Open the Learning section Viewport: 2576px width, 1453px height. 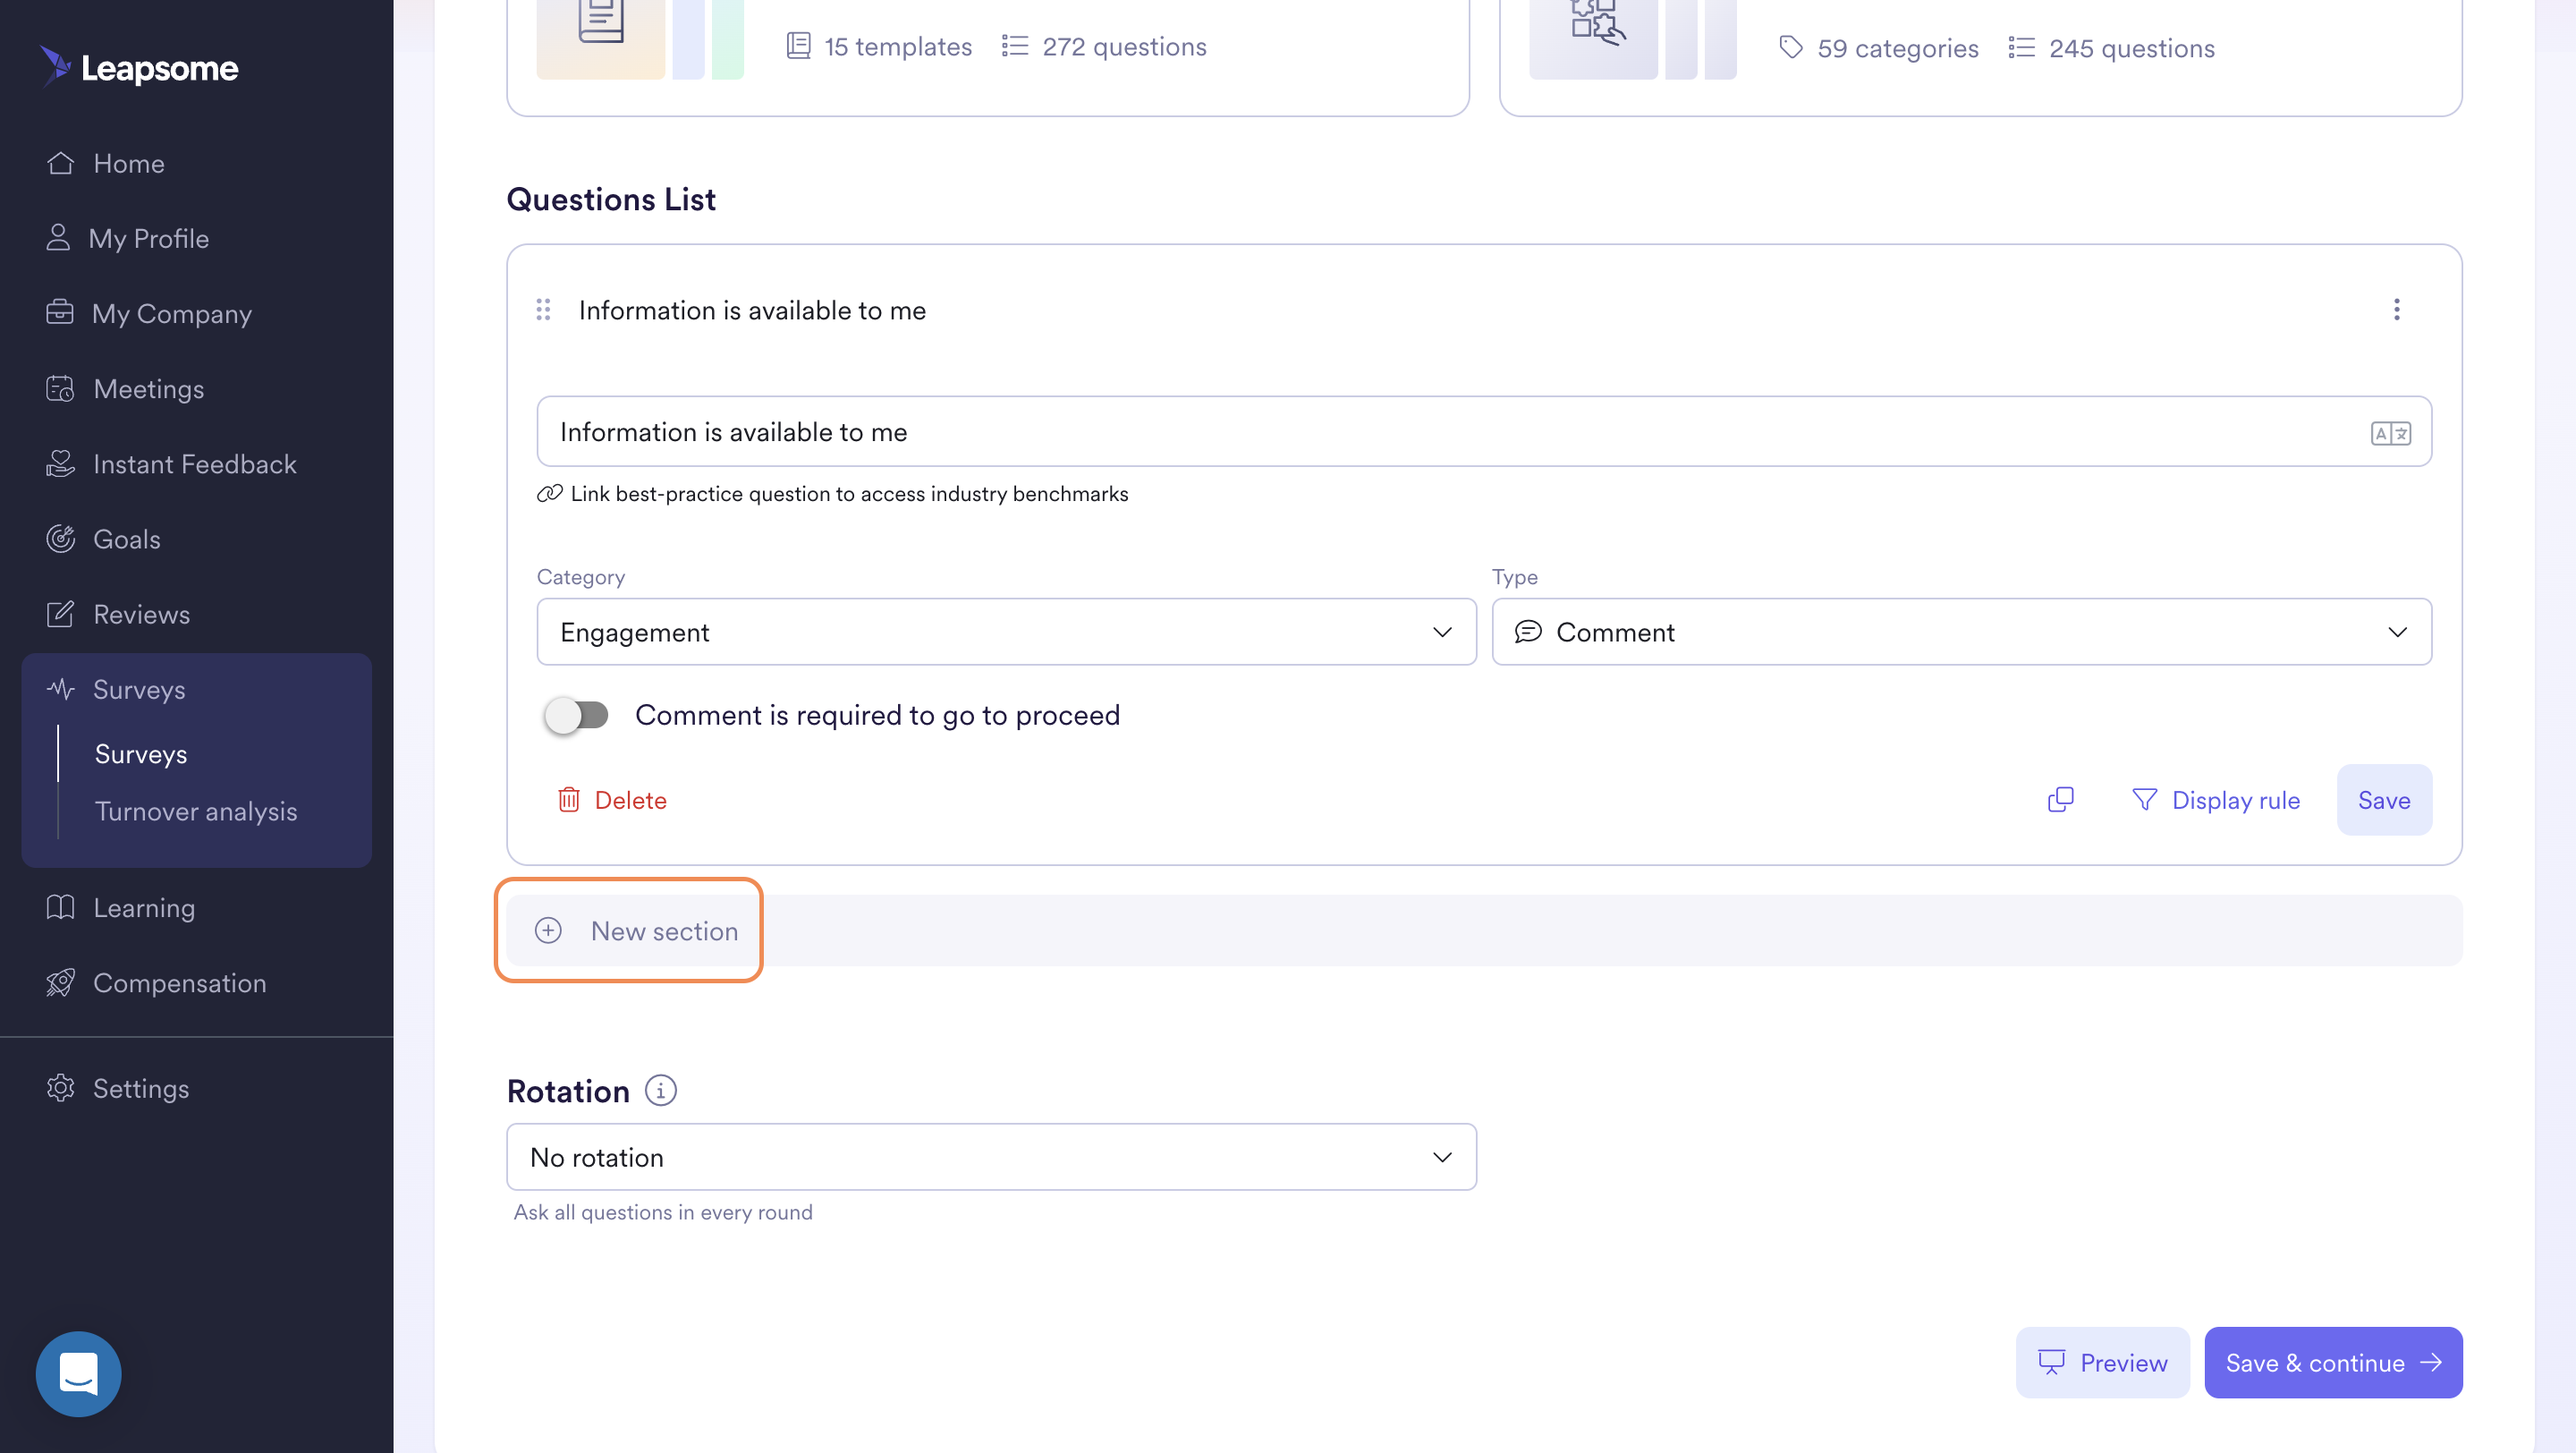144,907
